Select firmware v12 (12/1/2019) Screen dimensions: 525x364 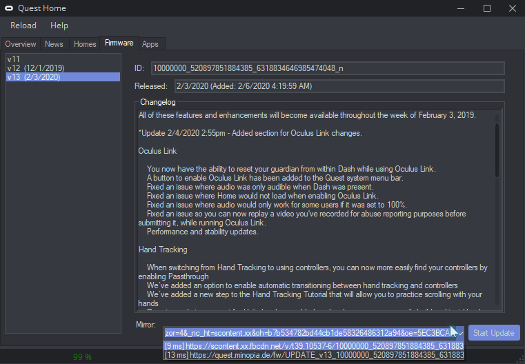pyautogui.click(x=63, y=68)
